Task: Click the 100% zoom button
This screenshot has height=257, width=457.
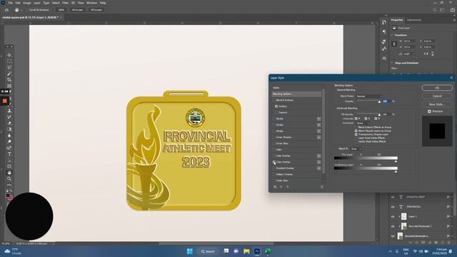Action: coord(61,10)
